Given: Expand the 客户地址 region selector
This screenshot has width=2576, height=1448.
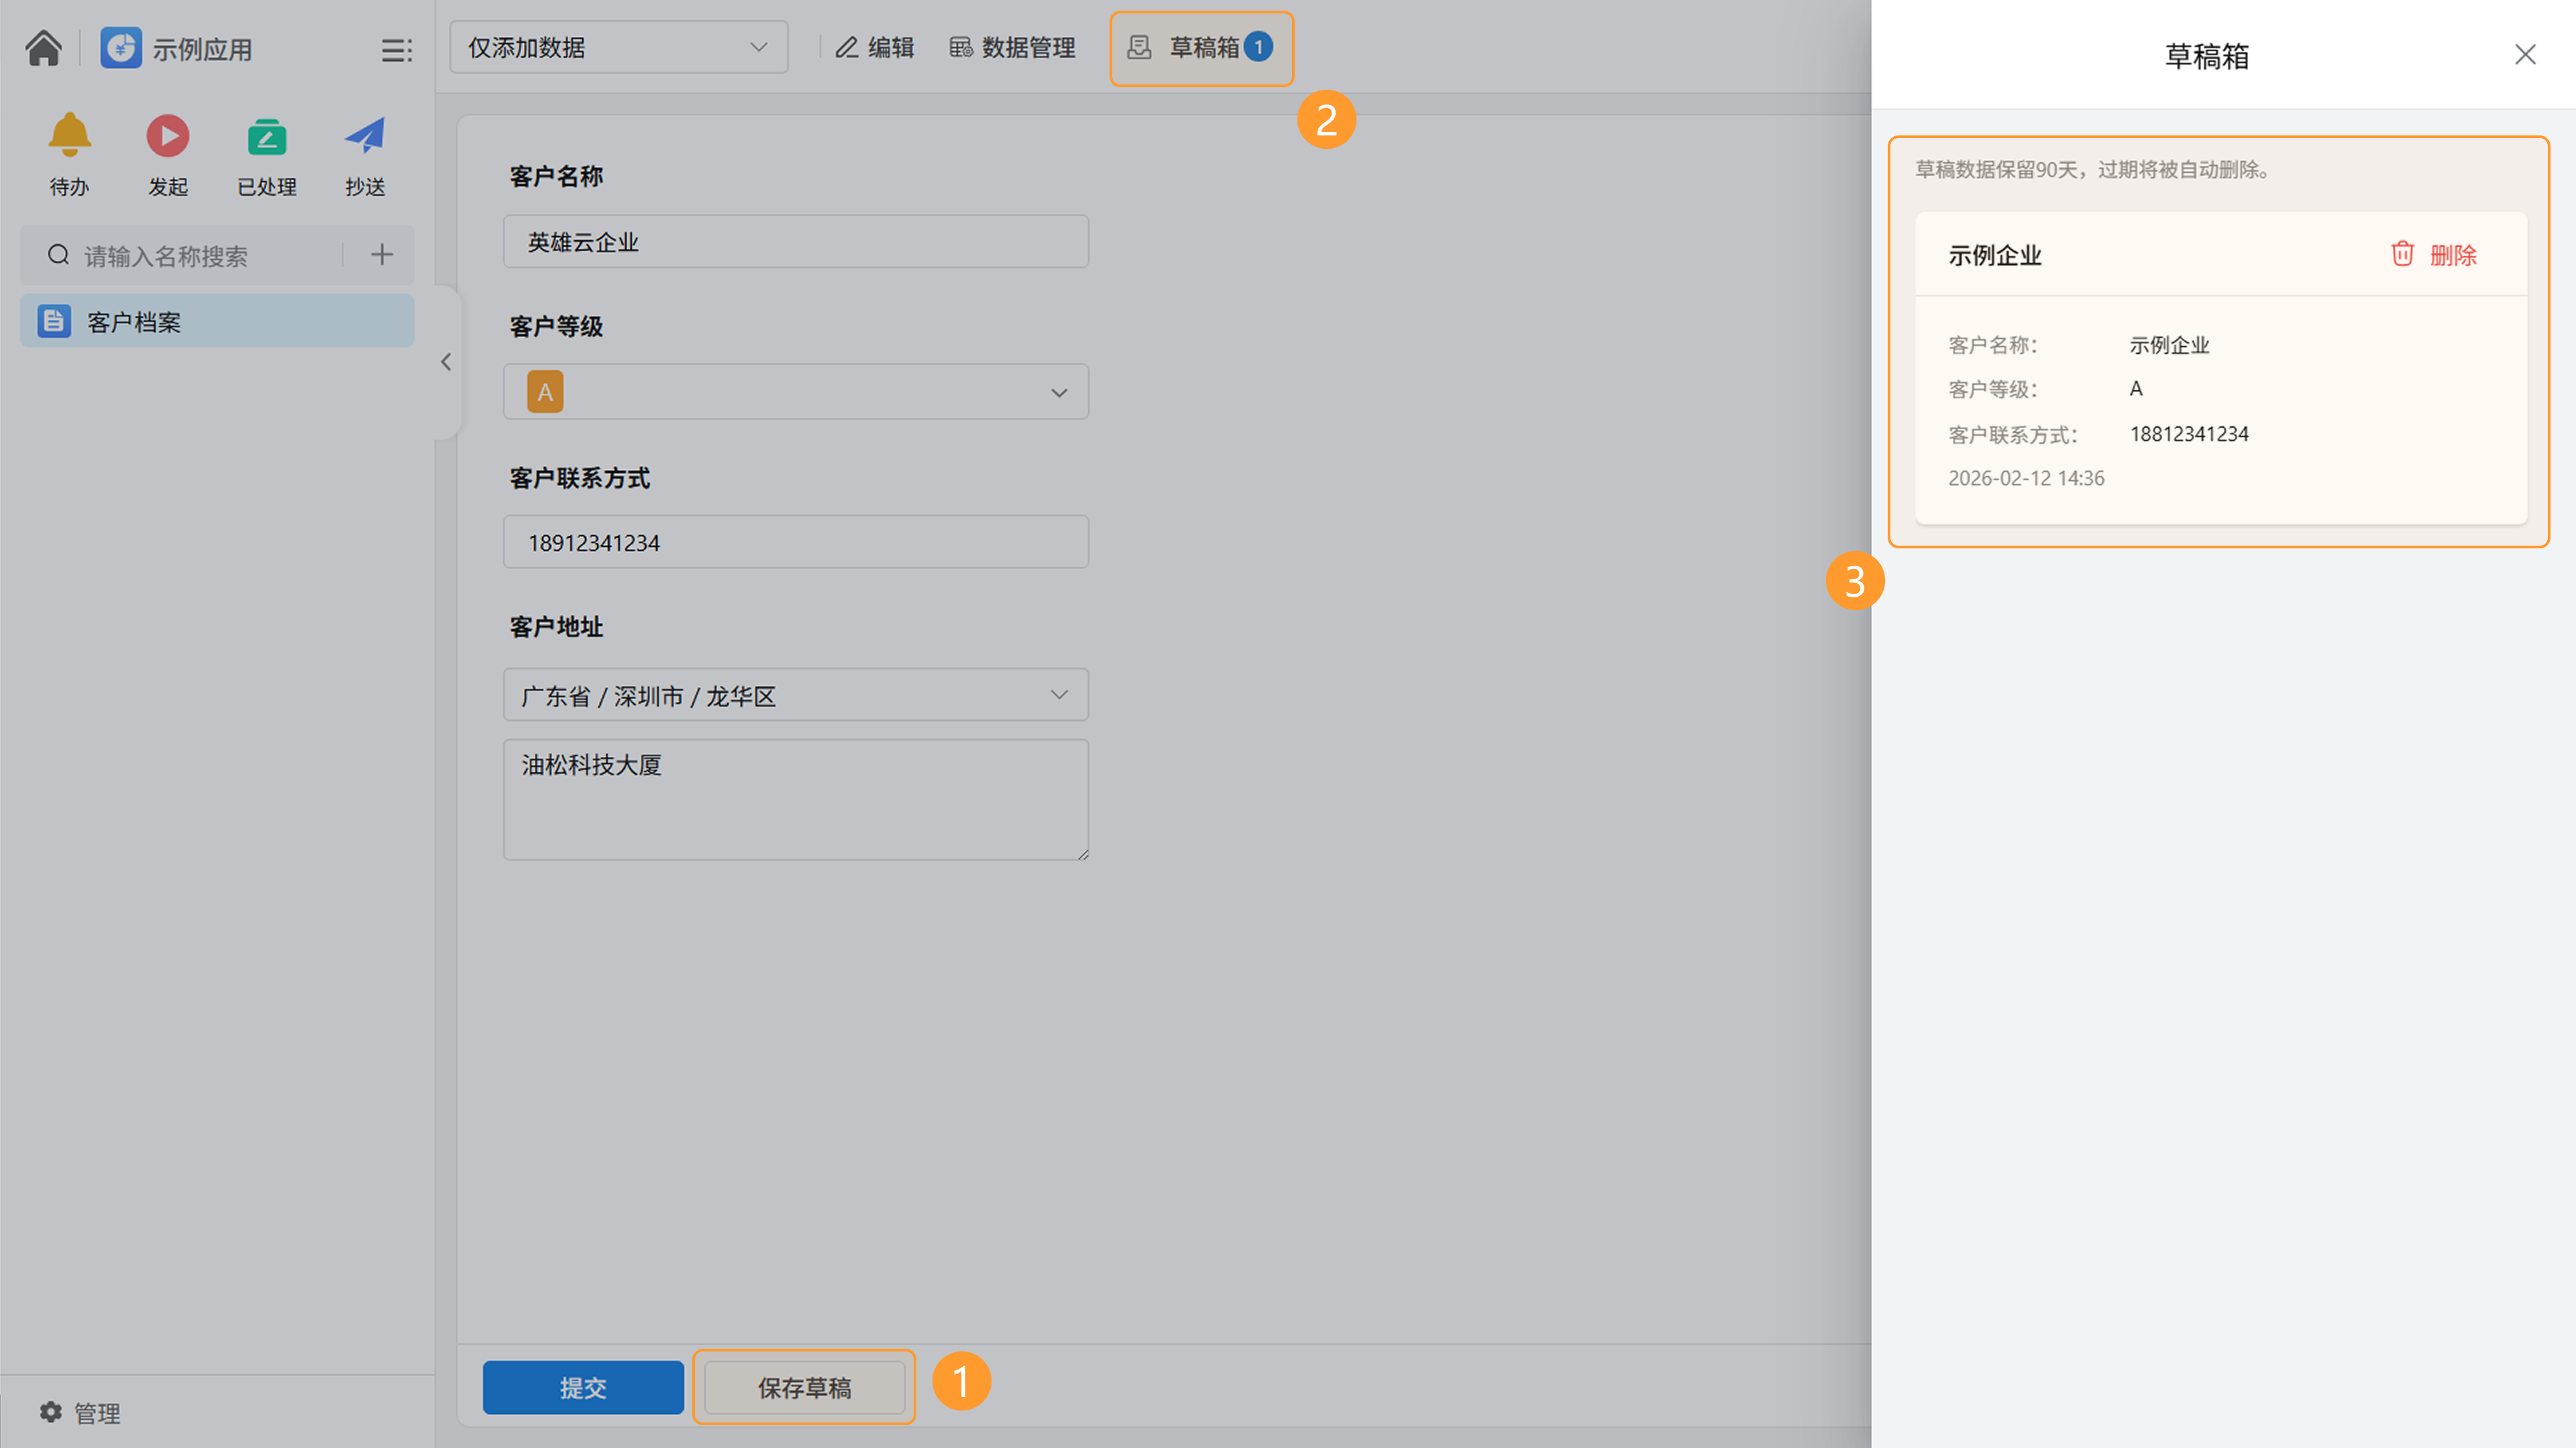Looking at the screenshot, I should [795, 696].
